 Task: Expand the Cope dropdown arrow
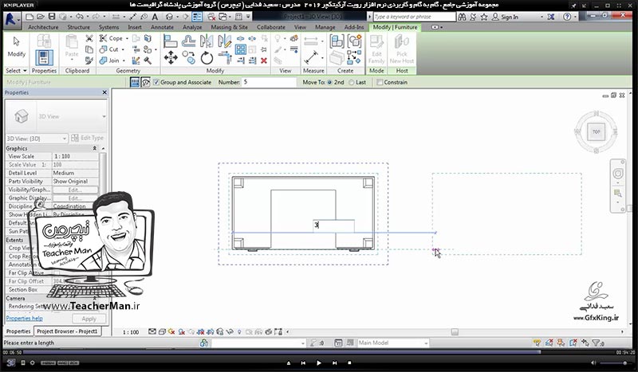pyautogui.click(x=127, y=38)
